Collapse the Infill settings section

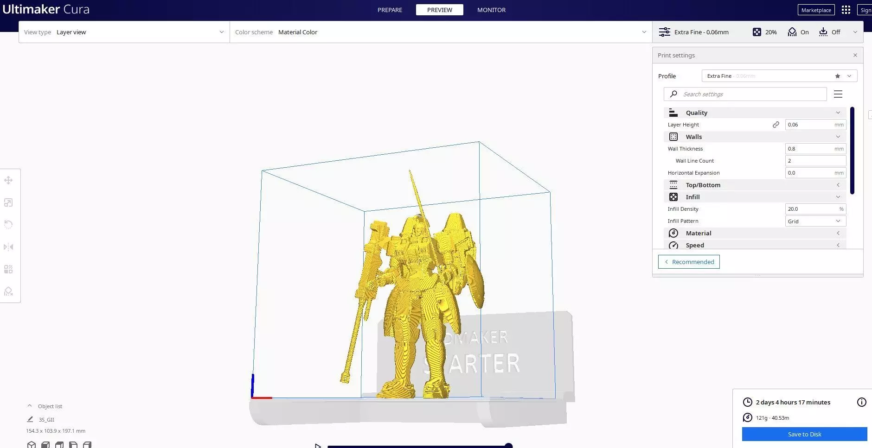pyautogui.click(x=755, y=197)
